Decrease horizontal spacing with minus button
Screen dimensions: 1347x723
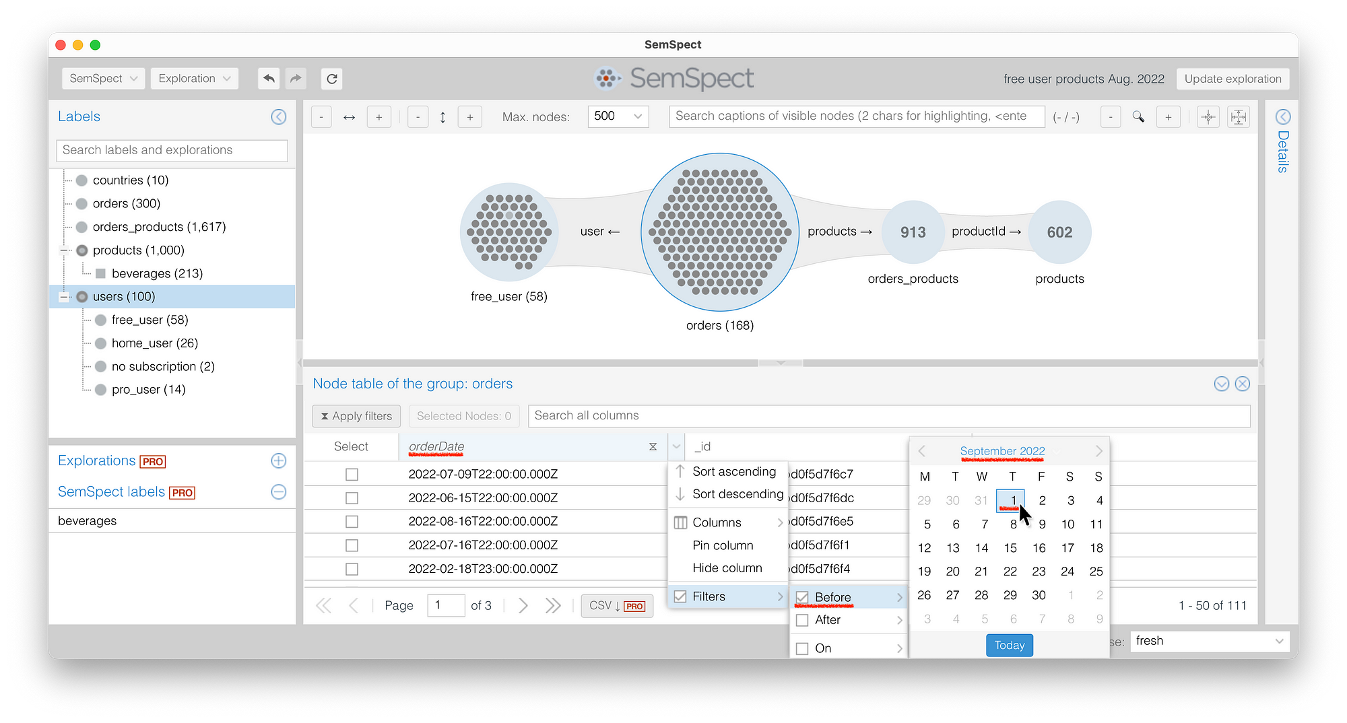pos(321,116)
